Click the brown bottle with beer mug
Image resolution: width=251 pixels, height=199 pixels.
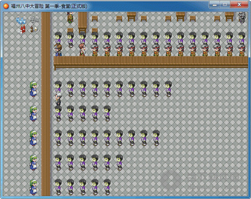point(34,29)
